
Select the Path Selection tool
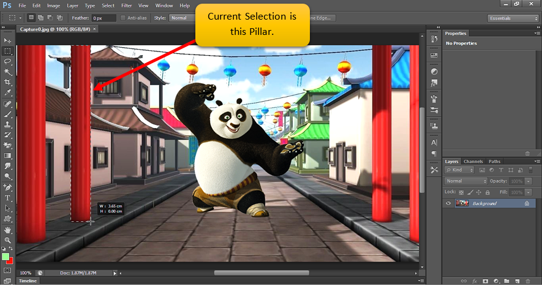pos(7,209)
